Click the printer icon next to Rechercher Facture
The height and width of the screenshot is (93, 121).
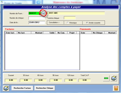coord(6,88)
